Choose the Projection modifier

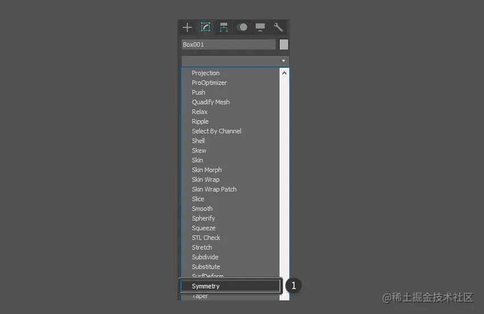tap(206, 73)
